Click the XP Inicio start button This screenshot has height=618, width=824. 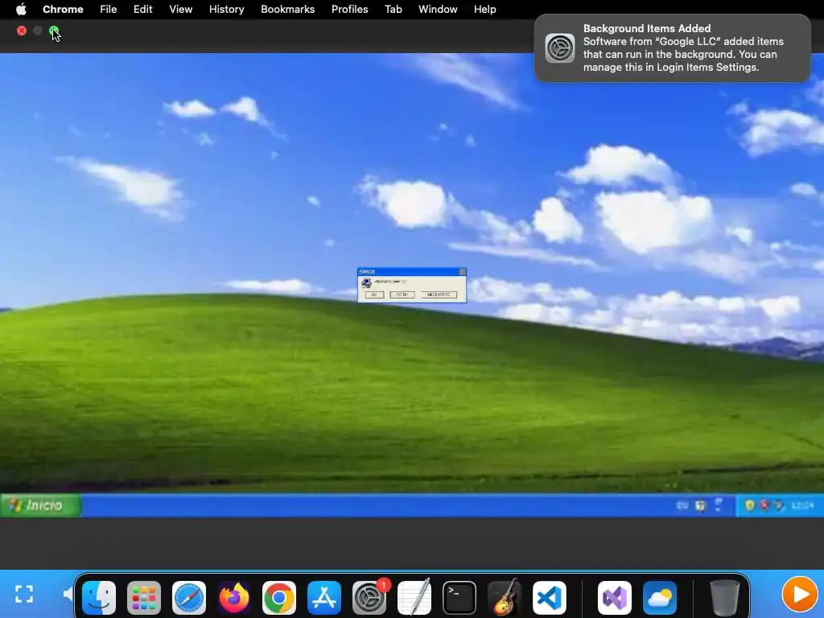pyautogui.click(x=40, y=505)
